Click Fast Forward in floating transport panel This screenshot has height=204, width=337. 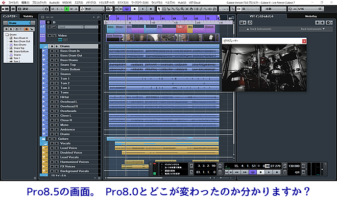(245, 172)
